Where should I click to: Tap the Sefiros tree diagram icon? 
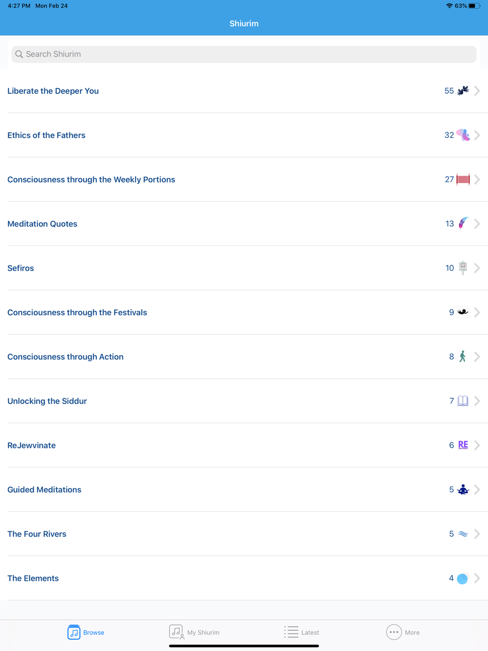(463, 268)
